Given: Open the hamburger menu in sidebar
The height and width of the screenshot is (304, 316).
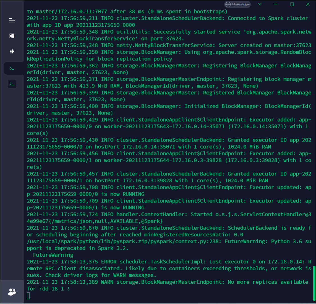Looking at the screenshot, I should pyautogui.click(x=12, y=20).
